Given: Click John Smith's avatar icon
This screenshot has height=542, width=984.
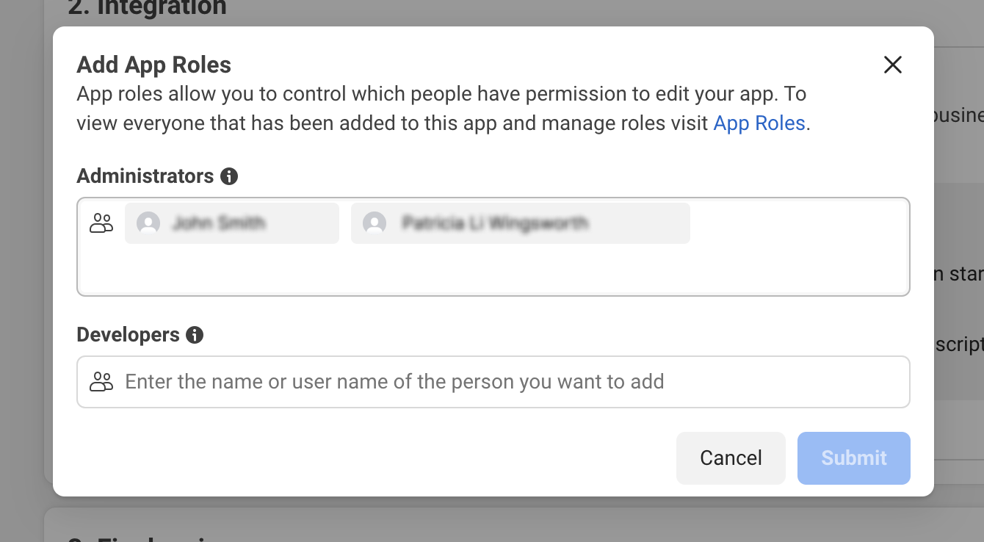Looking at the screenshot, I should pos(148,223).
